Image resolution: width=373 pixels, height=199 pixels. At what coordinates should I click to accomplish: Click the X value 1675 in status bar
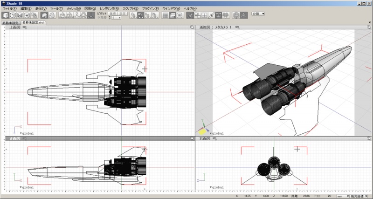click(248, 196)
